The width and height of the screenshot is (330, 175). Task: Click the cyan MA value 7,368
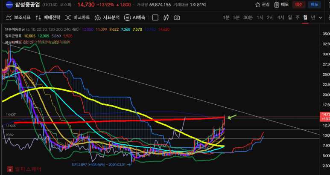(126, 29)
